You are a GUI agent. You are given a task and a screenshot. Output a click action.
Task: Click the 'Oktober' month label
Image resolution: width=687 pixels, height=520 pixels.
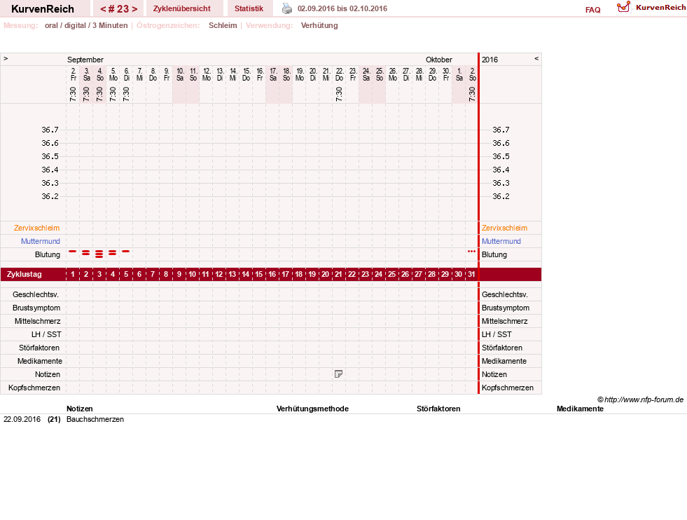(438, 60)
